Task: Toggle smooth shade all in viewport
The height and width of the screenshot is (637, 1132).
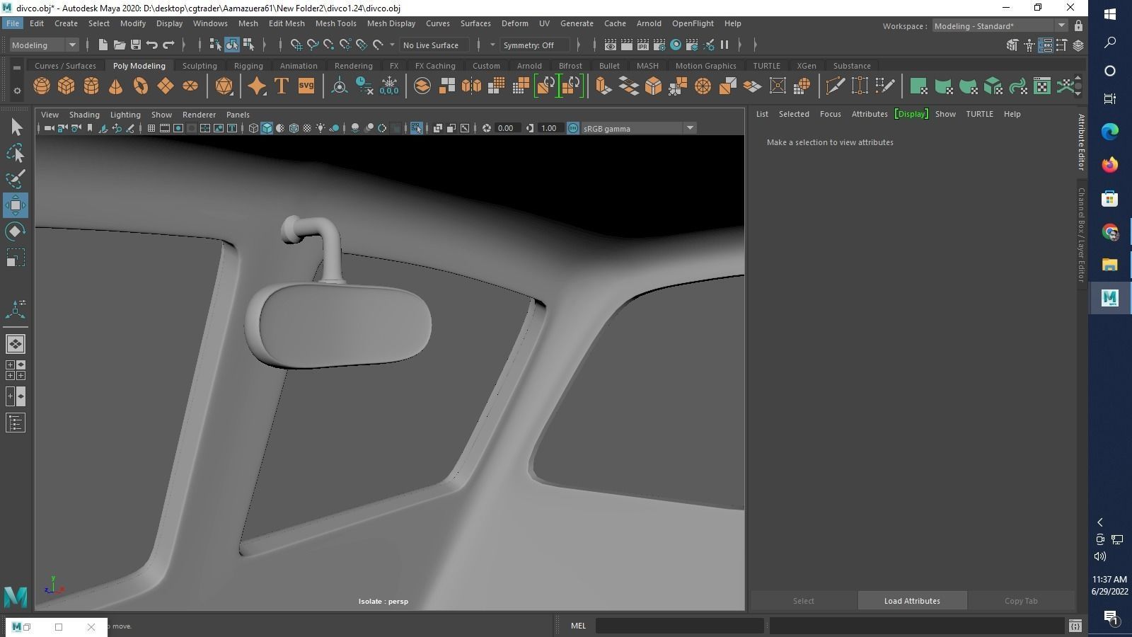Action: tap(267, 128)
